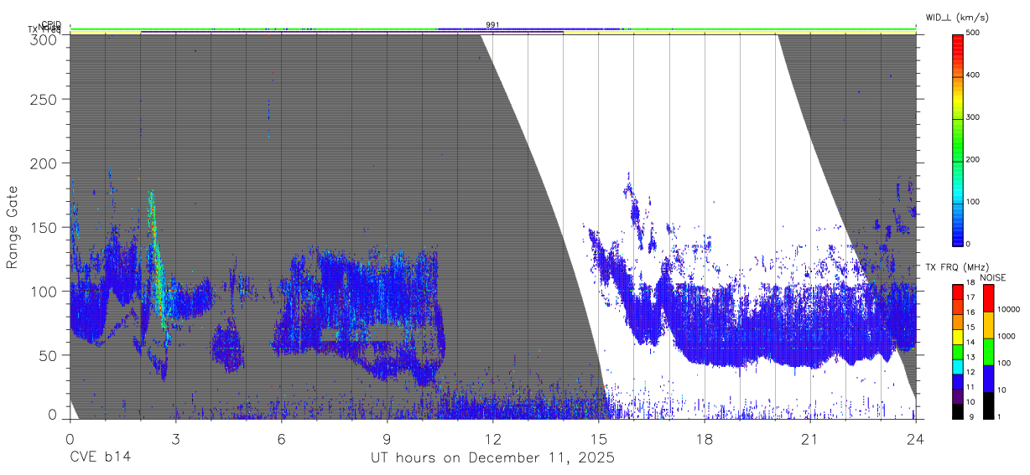
Task: Click the '10000' label in NOISE legend
Action: click(1008, 309)
